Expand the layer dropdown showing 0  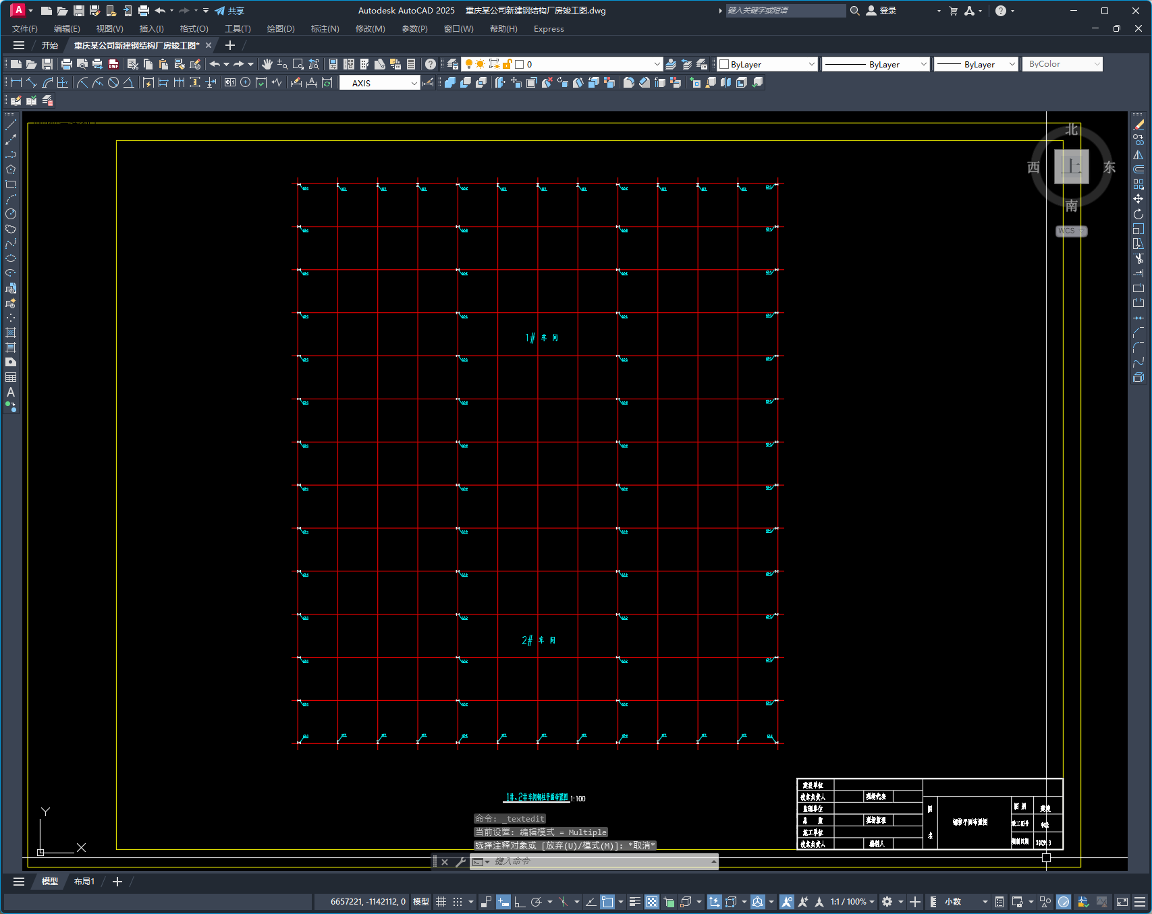657,64
